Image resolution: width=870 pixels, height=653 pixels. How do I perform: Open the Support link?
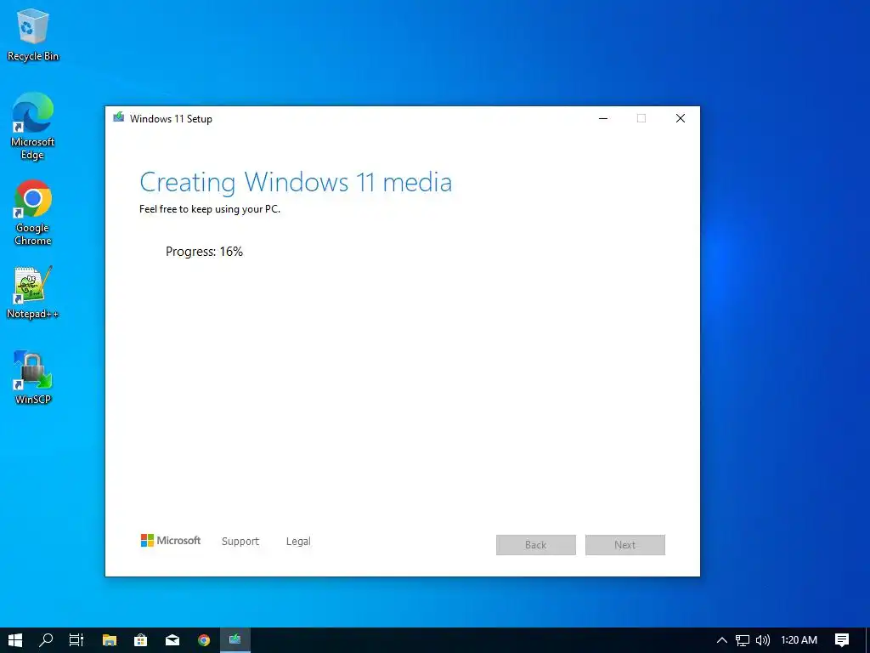240,542
